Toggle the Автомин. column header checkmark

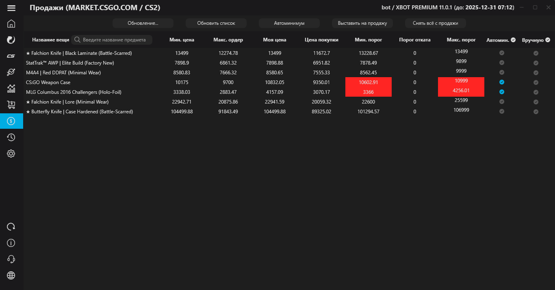coord(513,40)
